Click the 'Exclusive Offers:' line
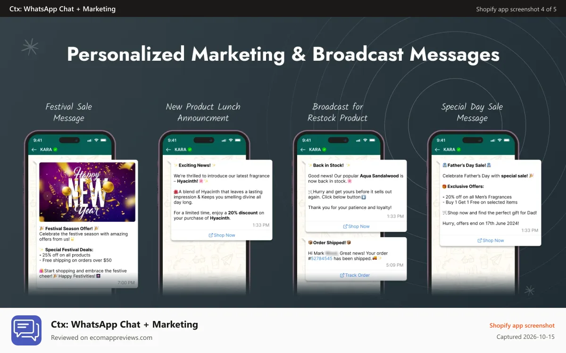 tap(463, 186)
